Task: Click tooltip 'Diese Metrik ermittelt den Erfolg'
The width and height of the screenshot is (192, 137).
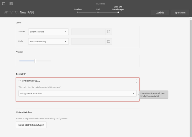Action: (x=154, y=95)
